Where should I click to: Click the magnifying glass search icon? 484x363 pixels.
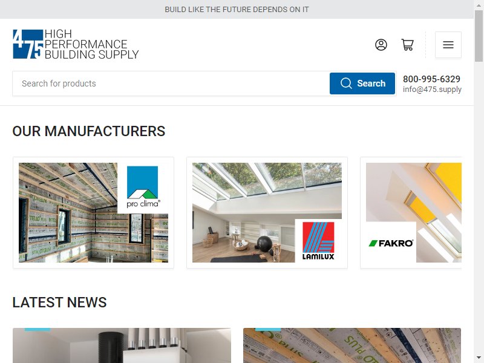346,83
